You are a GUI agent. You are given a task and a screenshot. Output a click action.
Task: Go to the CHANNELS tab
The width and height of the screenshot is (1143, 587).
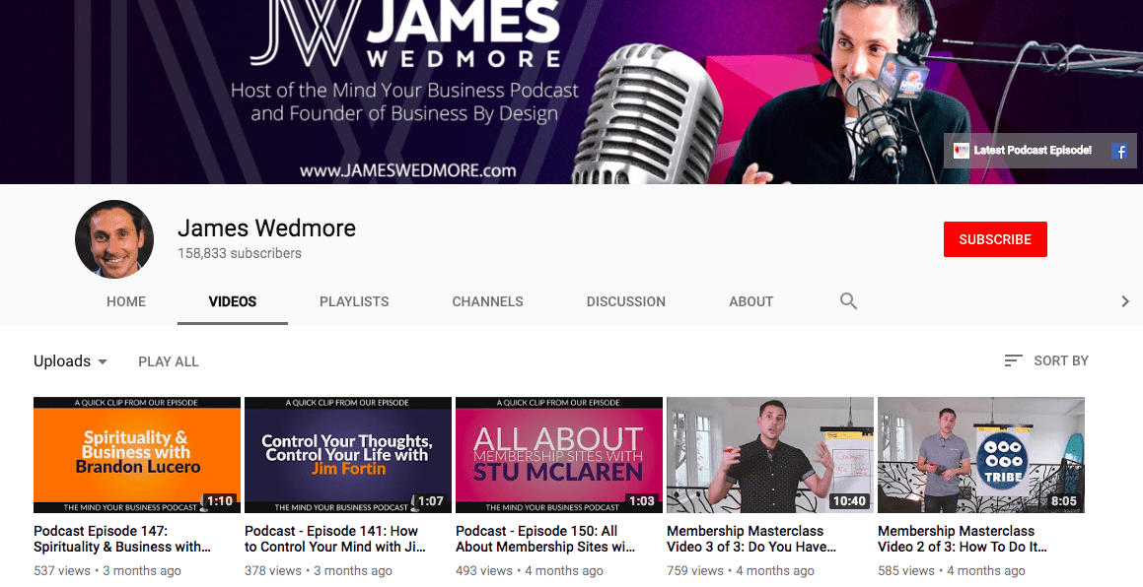pyautogui.click(x=487, y=301)
